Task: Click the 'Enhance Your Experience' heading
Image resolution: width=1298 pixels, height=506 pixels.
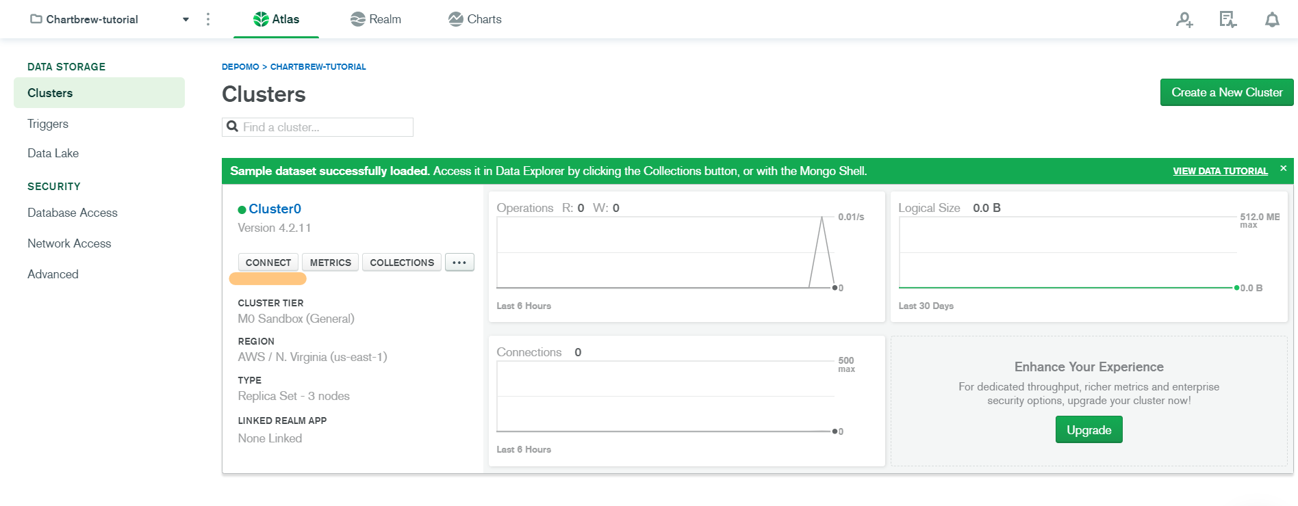Action: [x=1089, y=367]
